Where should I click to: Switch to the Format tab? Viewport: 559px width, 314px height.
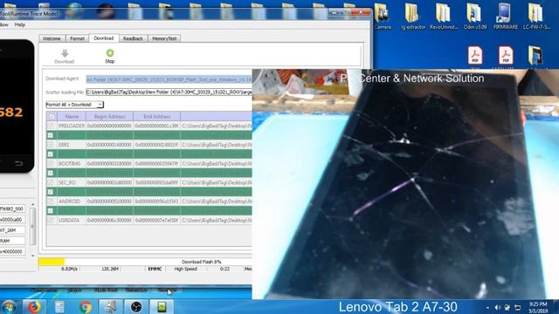click(x=77, y=38)
